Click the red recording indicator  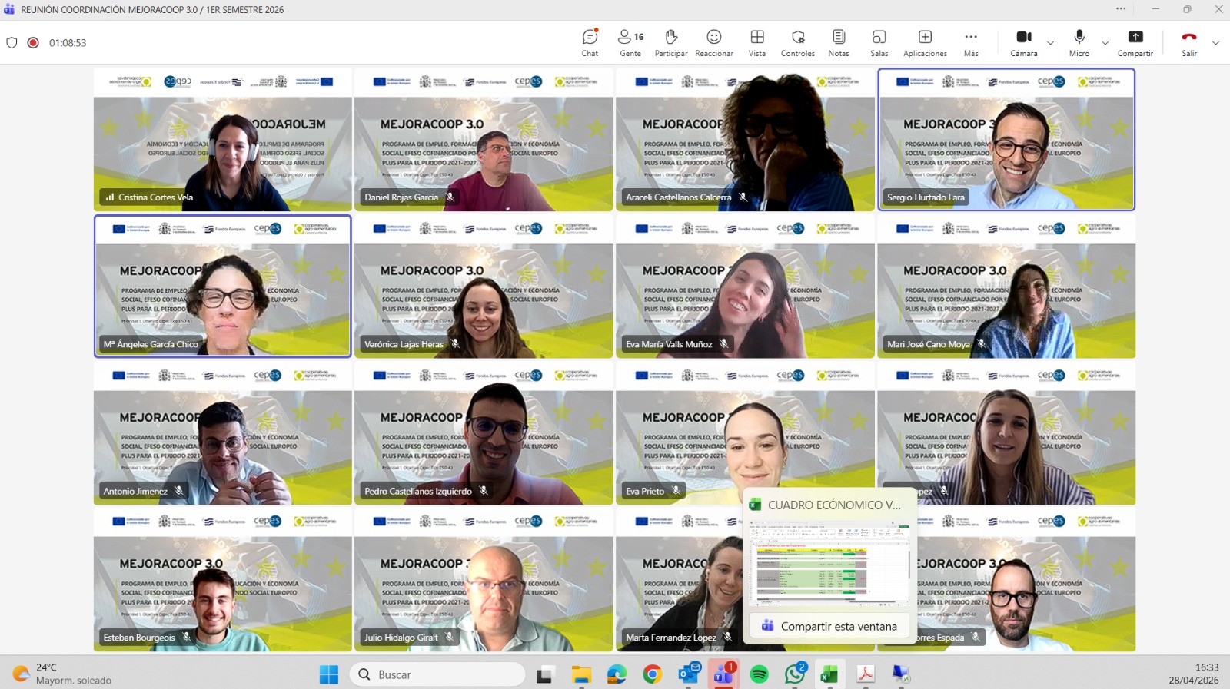tap(33, 43)
